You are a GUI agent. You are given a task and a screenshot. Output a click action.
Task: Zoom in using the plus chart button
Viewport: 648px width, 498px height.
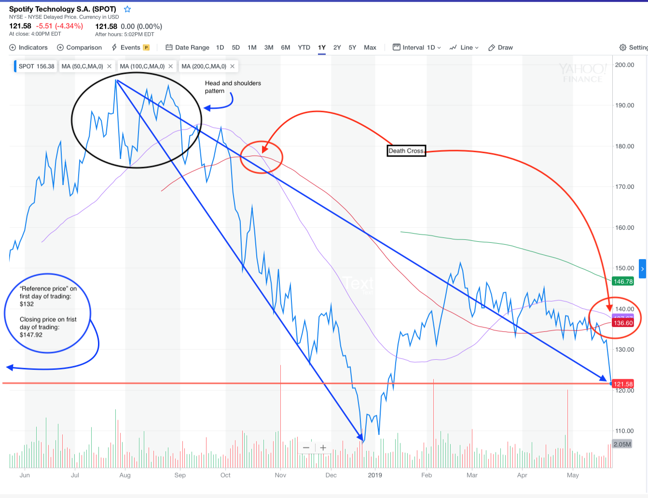(323, 448)
